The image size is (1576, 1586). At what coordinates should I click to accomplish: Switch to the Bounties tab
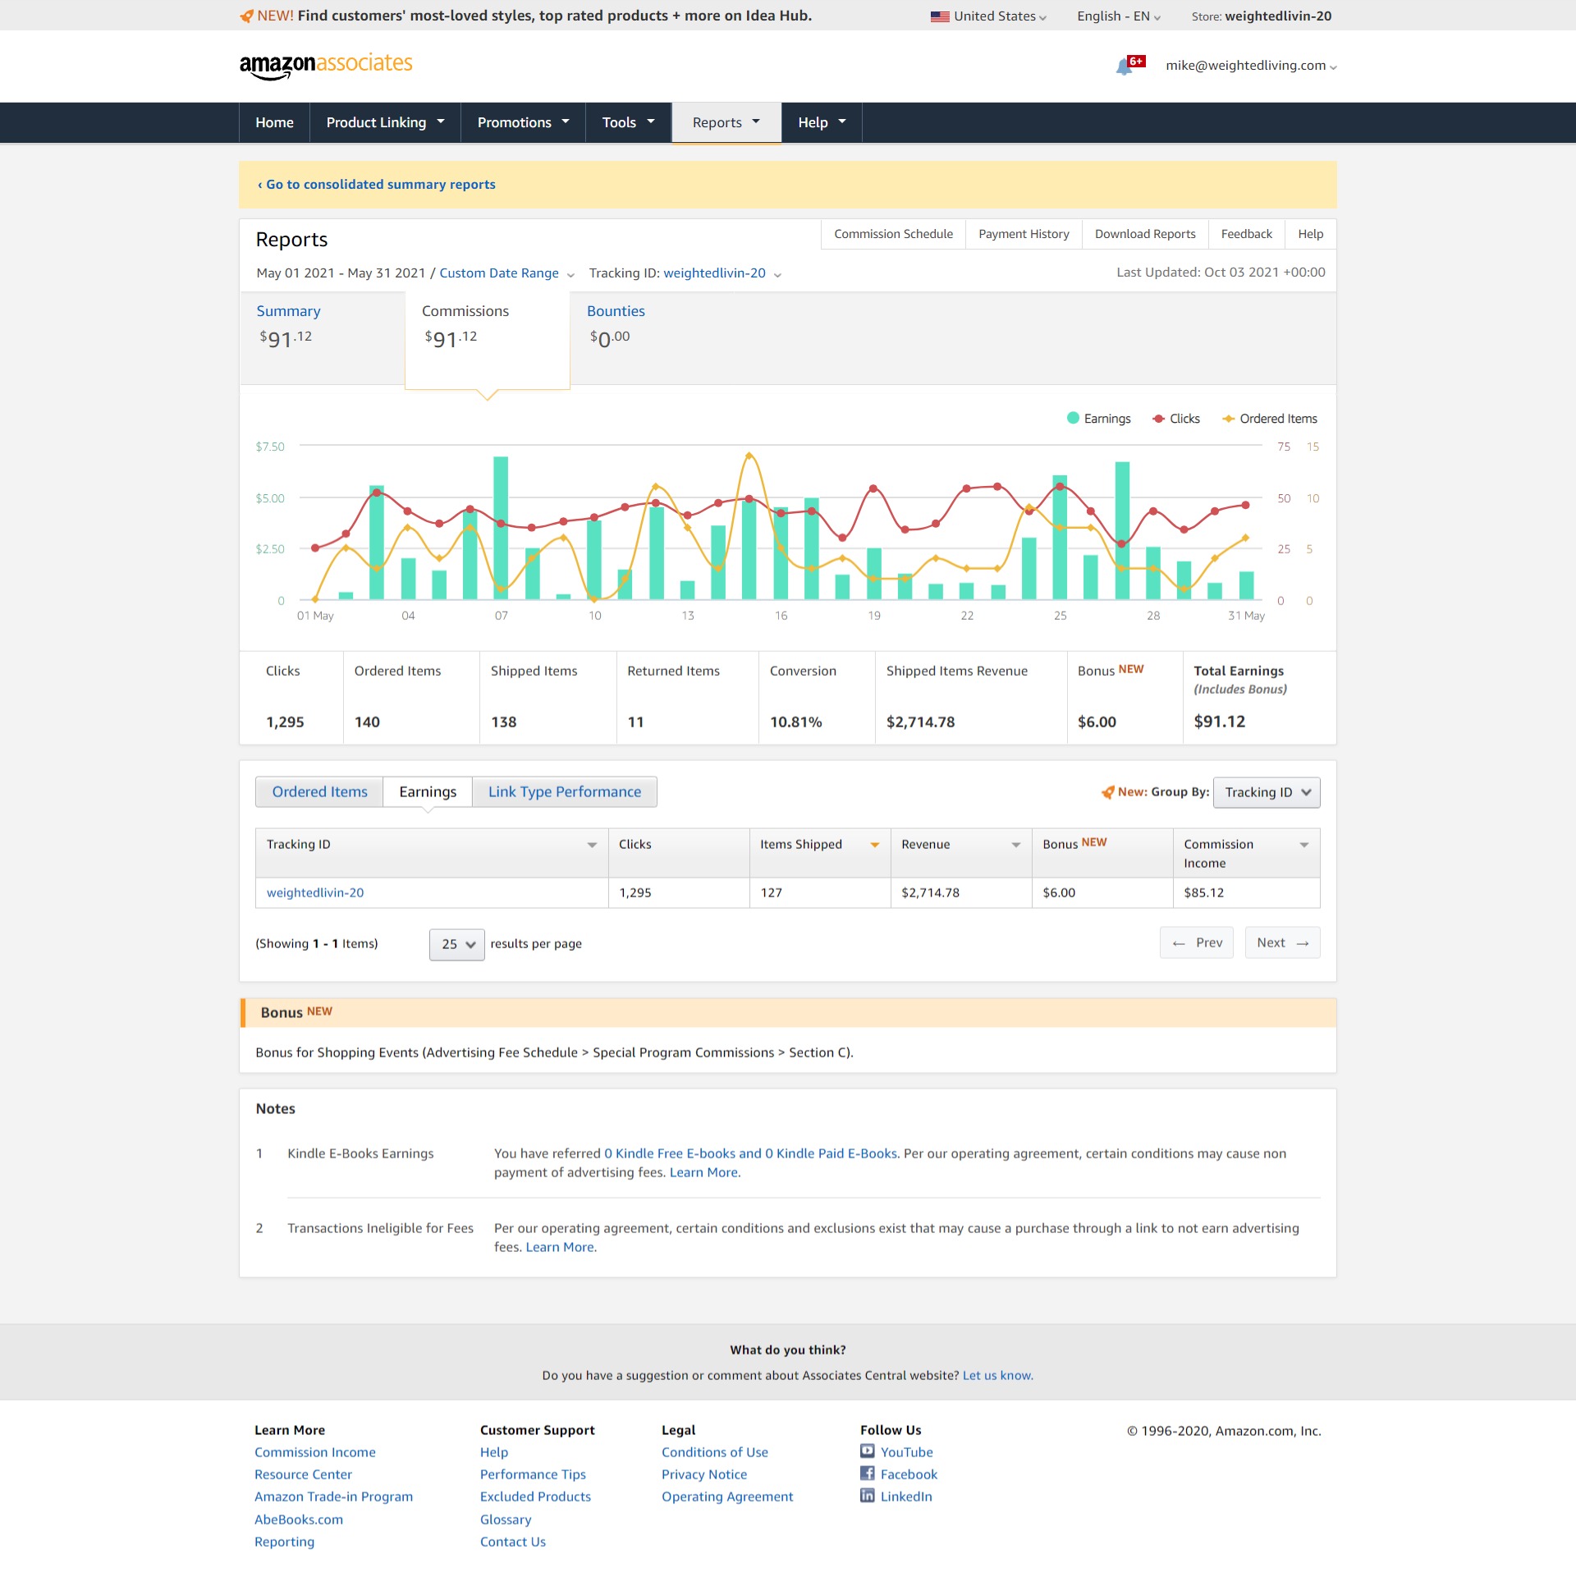616,311
